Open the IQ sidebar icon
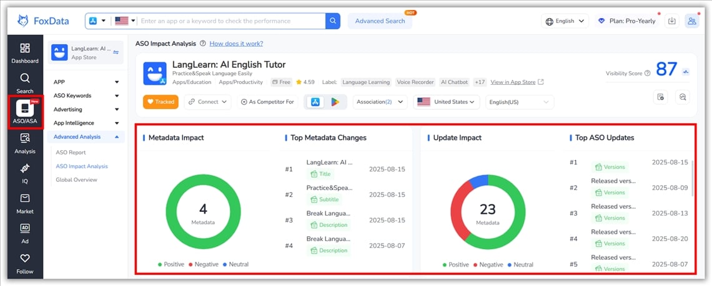The width and height of the screenshot is (712, 286). pyautogui.click(x=25, y=174)
